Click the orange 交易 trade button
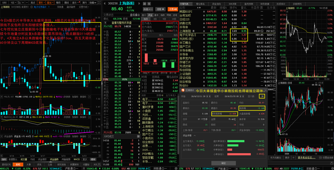The image size is (334, 170). point(172,9)
